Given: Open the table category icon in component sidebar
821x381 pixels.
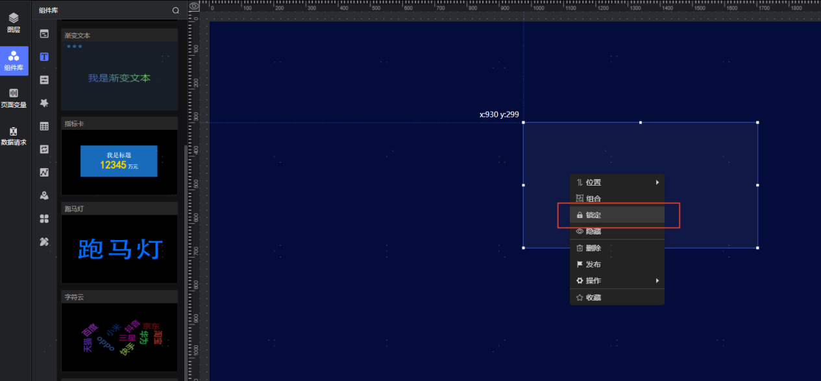Looking at the screenshot, I should click(x=44, y=126).
